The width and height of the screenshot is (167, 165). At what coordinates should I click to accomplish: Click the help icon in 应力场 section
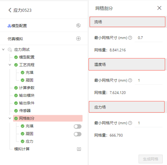(130, 123)
